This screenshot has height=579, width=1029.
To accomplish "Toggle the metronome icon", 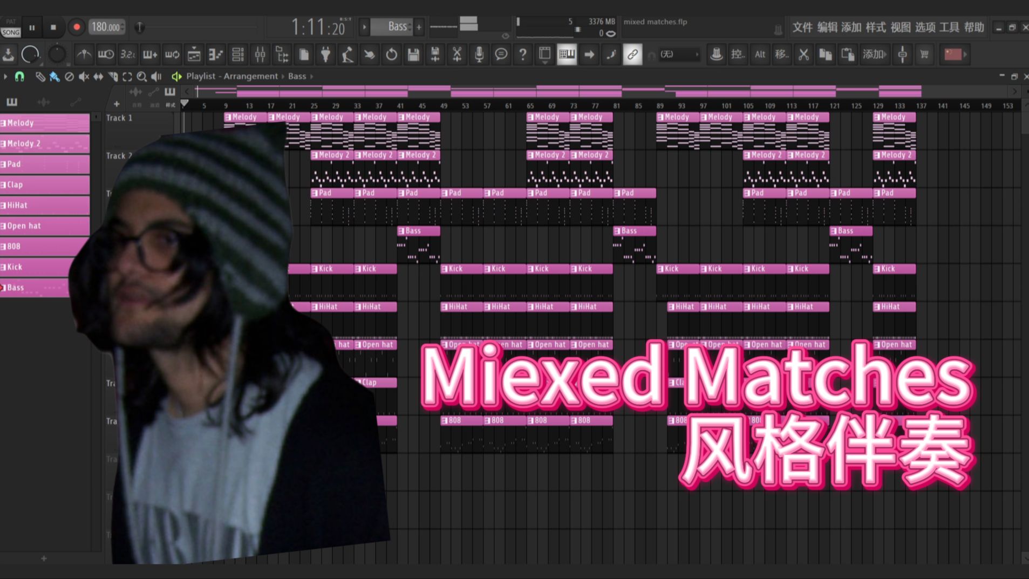I will pyautogui.click(x=84, y=54).
